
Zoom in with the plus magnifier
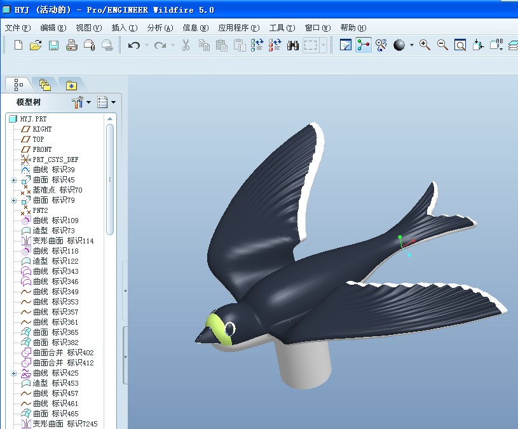pos(425,45)
